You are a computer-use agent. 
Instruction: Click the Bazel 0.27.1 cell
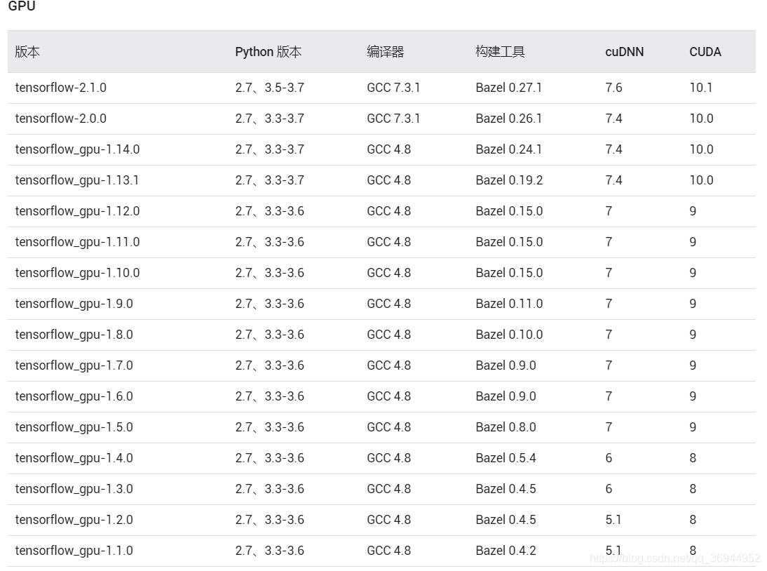click(509, 88)
